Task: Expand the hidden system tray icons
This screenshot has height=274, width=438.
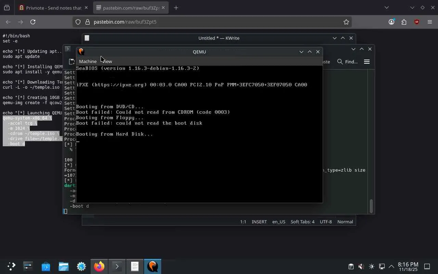Action: (x=391, y=266)
